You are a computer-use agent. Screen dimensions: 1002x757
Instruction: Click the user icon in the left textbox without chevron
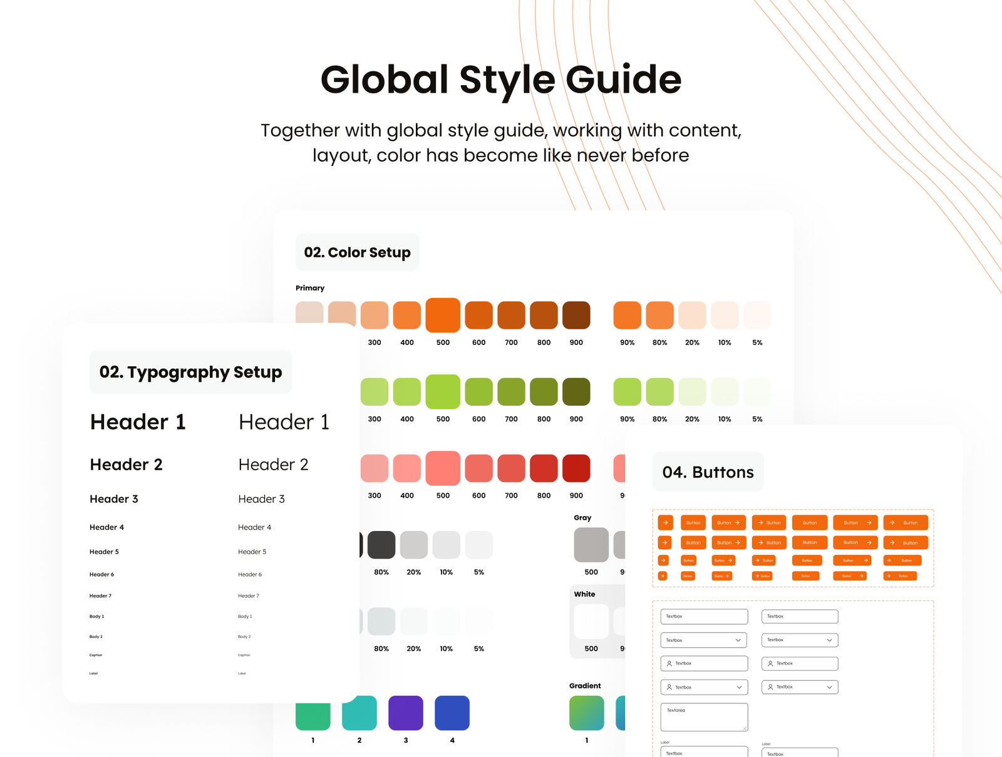pos(669,663)
